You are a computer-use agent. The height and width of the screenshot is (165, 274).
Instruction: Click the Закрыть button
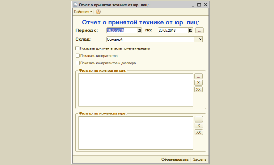click(200, 159)
